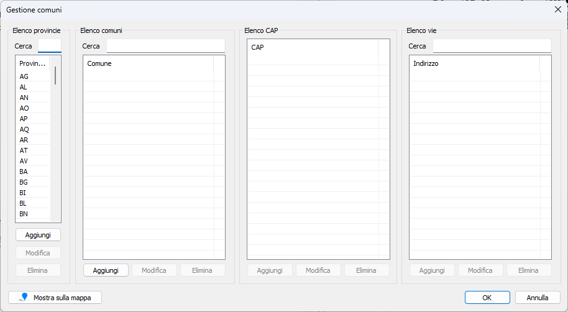Close the Gestione comuni dialog
Screen dimensions: 568x312
tap(557, 10)
